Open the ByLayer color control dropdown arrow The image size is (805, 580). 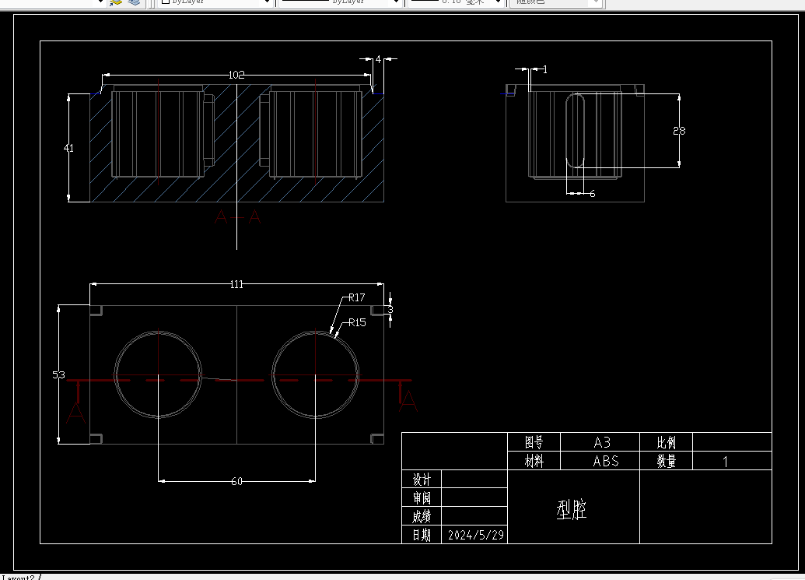click(x=267, y=2)
